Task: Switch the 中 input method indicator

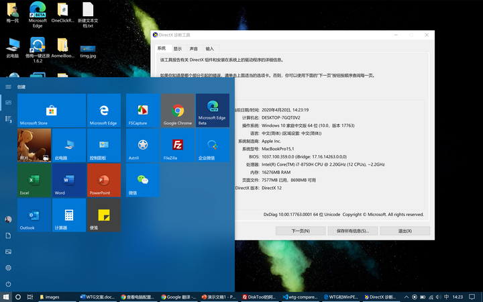Action: 446,297
